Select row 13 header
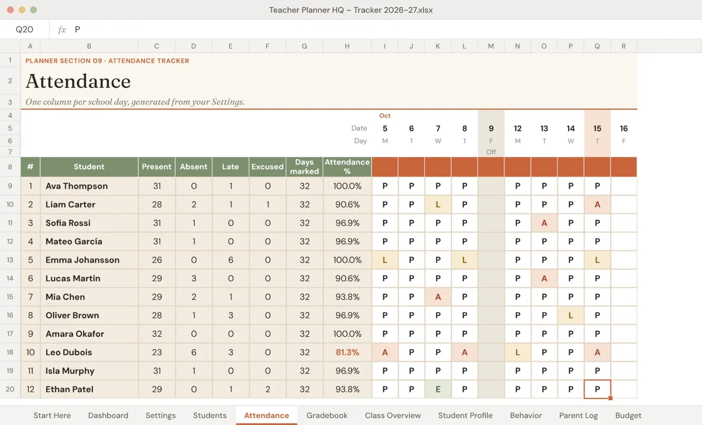 (x=10, y=260)
